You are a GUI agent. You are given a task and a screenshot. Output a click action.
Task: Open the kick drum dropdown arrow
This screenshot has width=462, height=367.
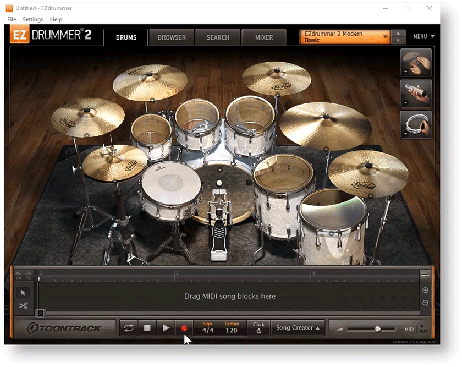pyautogui.click(x=219, y=170)
